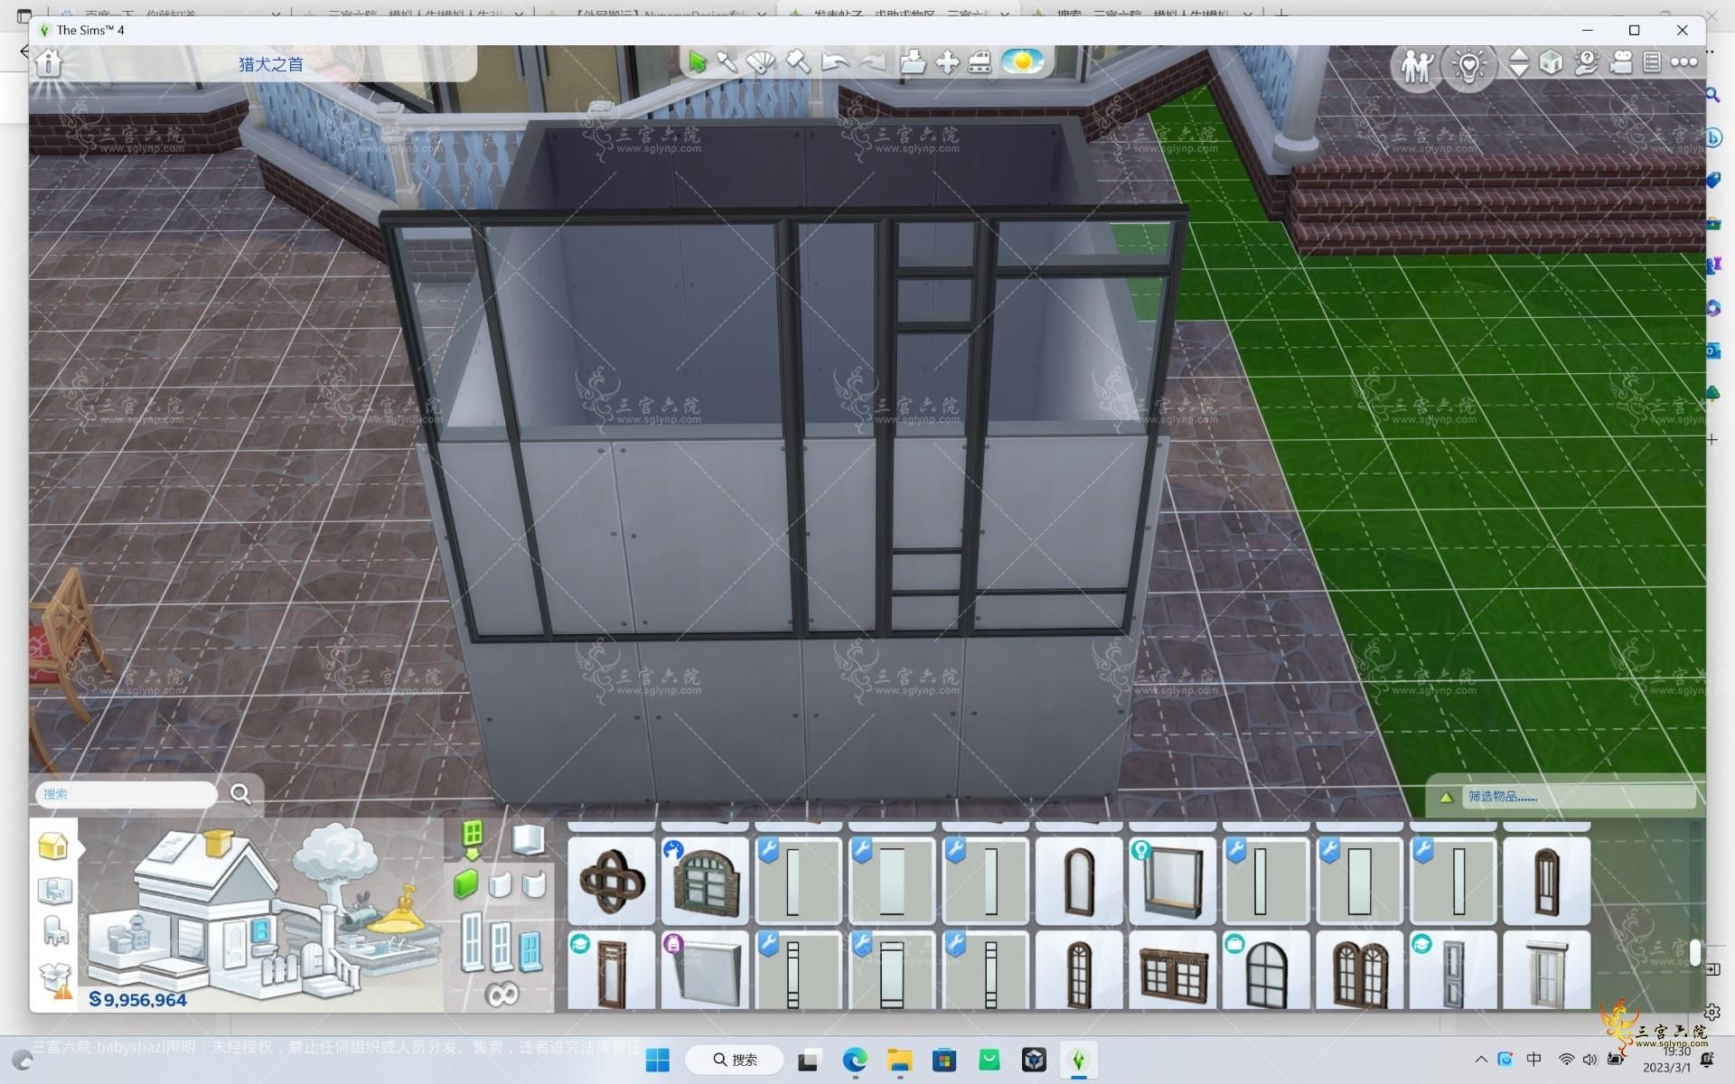Screen dimensions: 1735x1084
Task: Filter by short blue window height
Action: (x=531, y=953)
